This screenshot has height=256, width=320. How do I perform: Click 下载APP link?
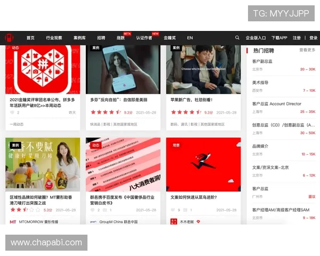click(279, 38)
